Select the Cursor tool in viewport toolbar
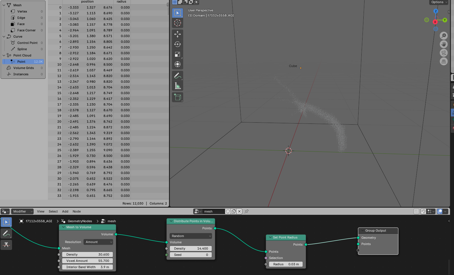Viewport: 454px width, 275px height. point(178,23)
